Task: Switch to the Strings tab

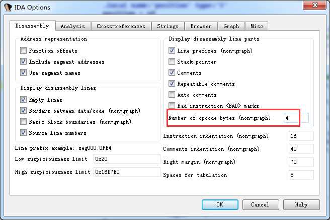Action: 168,26
